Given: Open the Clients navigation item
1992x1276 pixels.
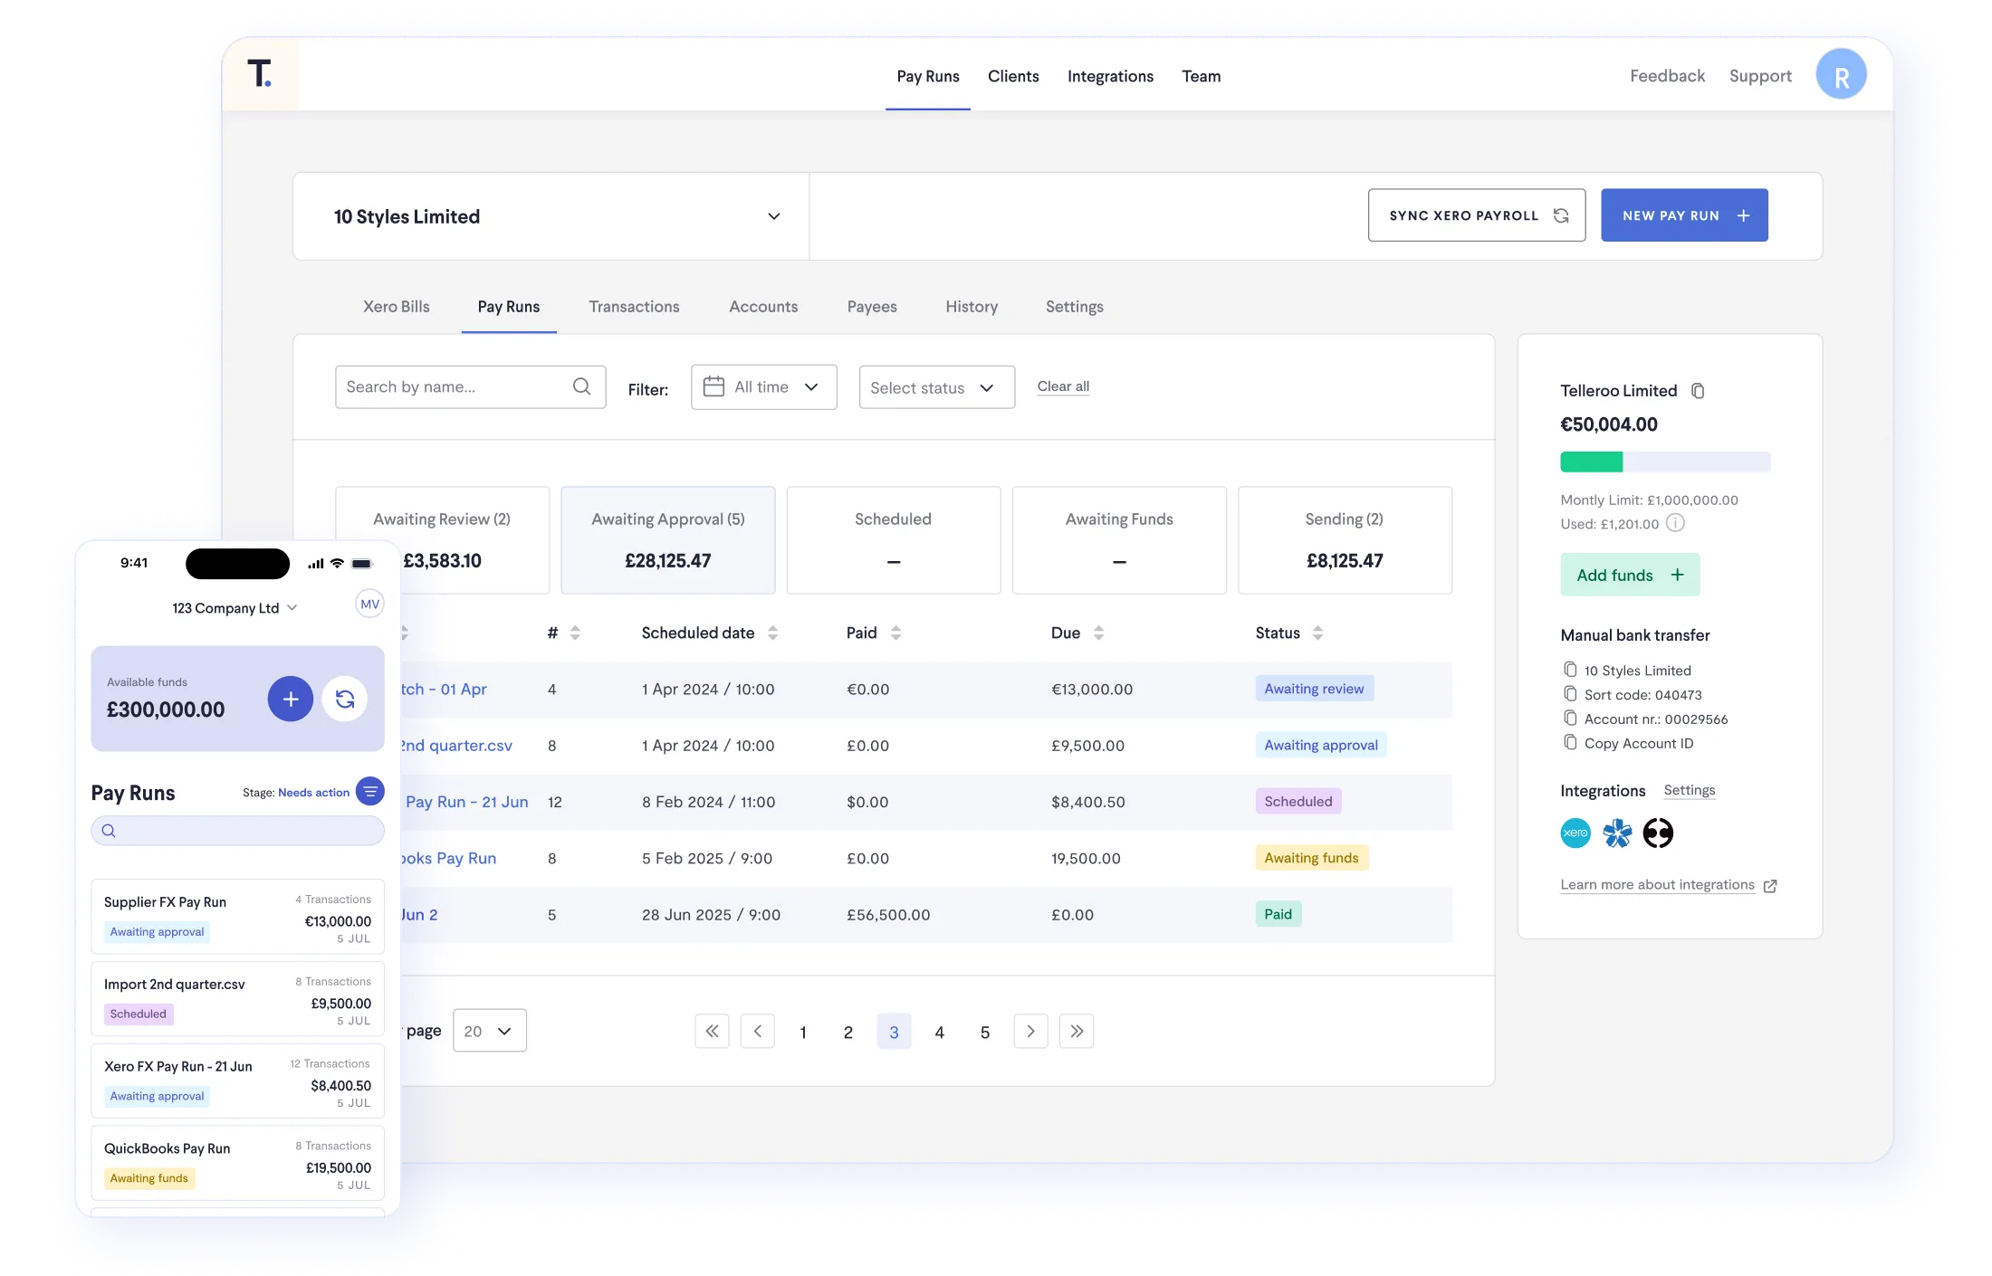Looking at the screenshot, I should [x=1013, y=76].
